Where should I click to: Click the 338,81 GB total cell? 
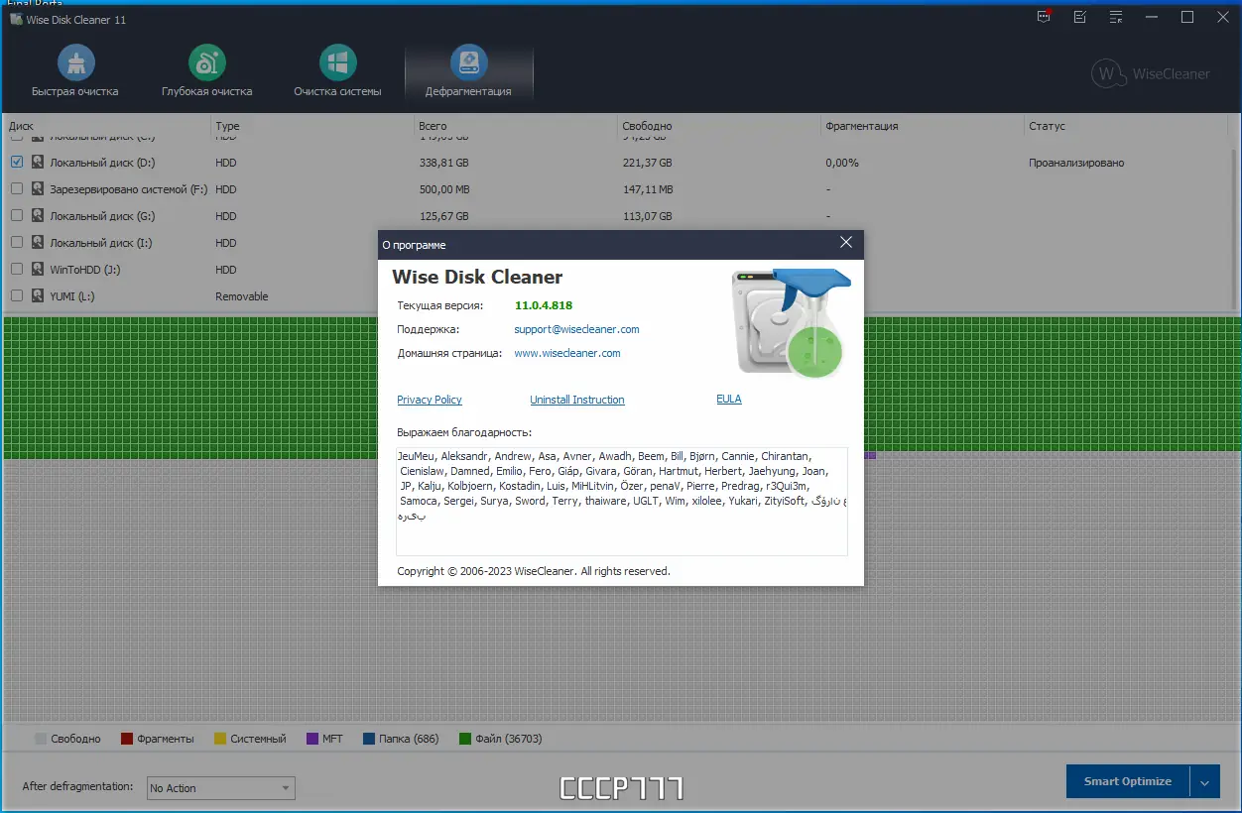(x=444, y=163)
